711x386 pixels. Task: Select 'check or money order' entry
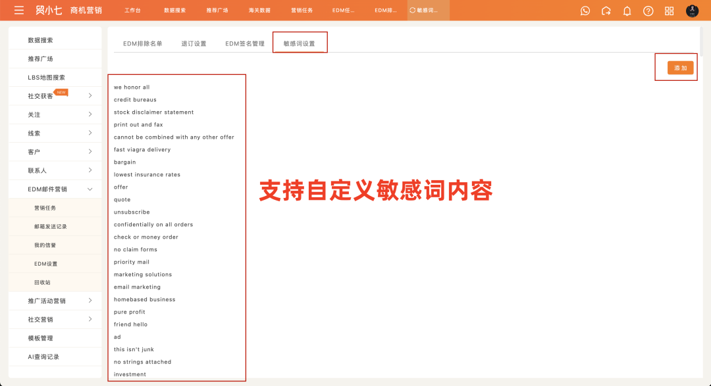[146, 237]
